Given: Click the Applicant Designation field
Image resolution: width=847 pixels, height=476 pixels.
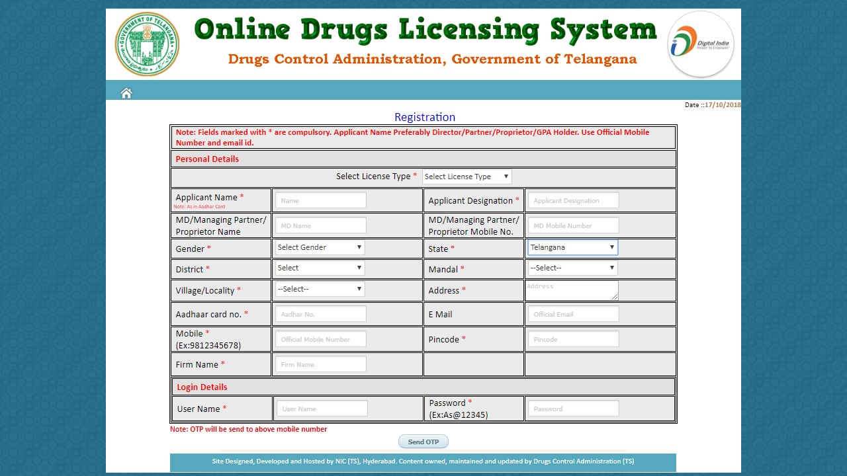Looking at the screenshot, I should [572, 200].
